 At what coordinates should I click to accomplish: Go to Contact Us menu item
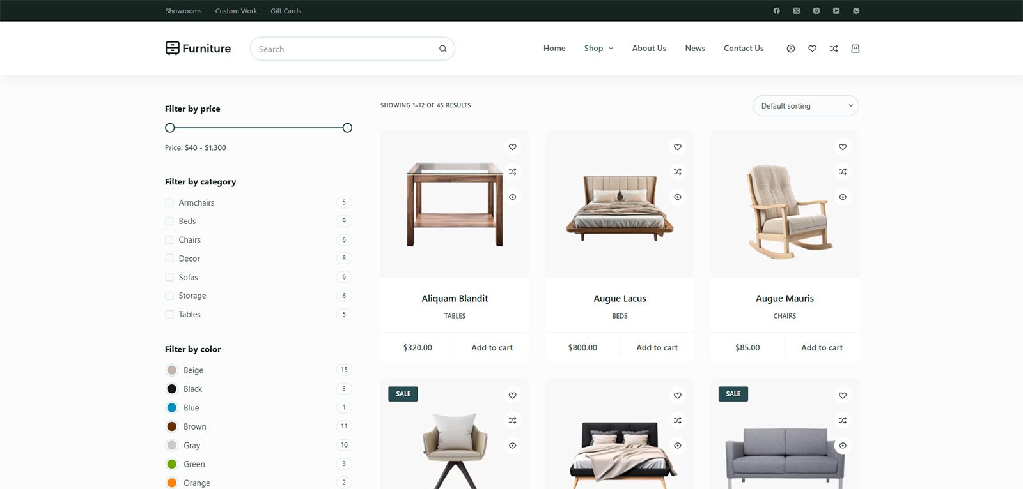coord(744,49)
